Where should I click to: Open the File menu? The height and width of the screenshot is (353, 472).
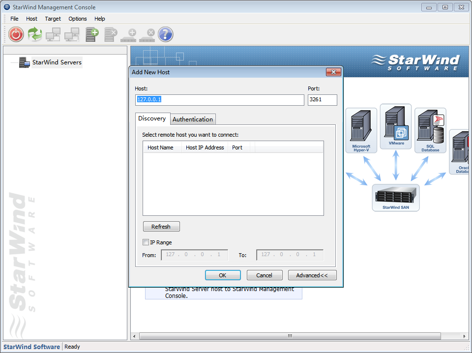click(x=14, y=19)
